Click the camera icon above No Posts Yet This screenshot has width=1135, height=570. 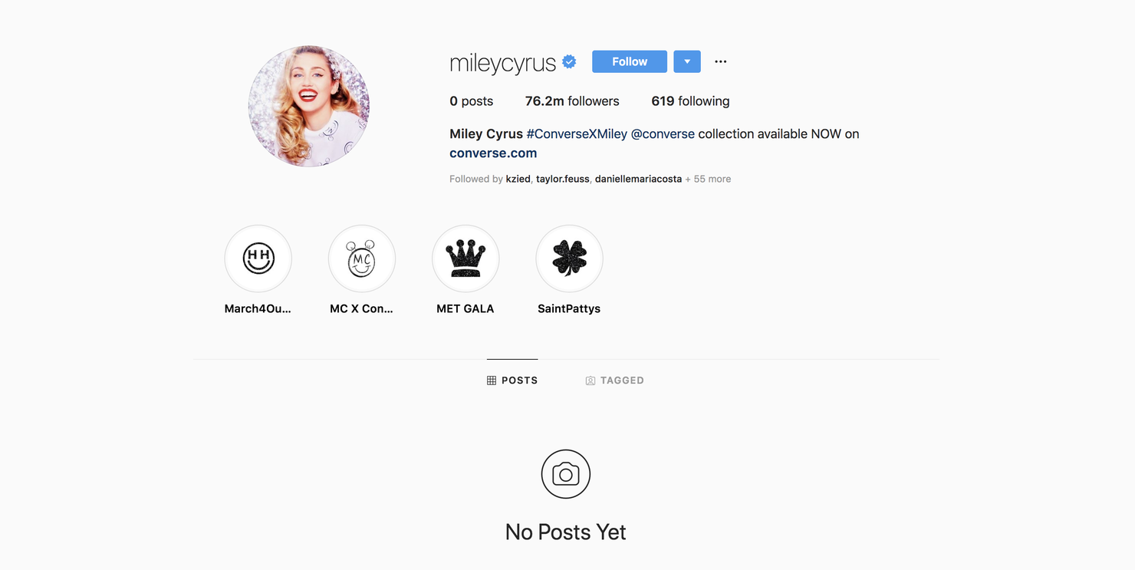coord(566,474)
